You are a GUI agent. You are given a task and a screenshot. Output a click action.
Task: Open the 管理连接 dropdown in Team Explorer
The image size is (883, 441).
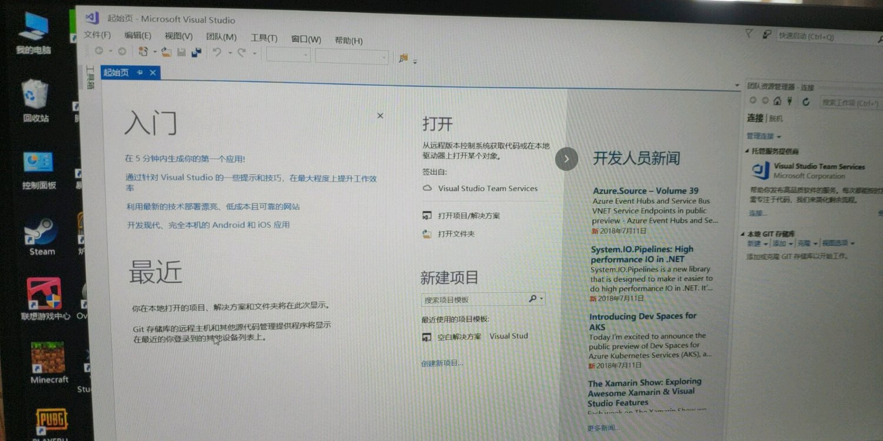pyautogui.click(x=764, y=136)
